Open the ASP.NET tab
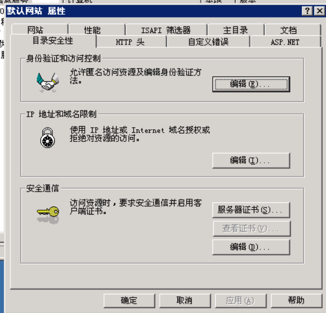 click(x=285, y=42)
